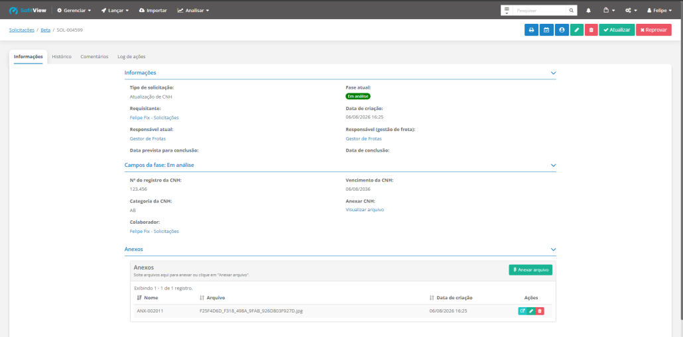Click the Exibindo 1 - 1 de 1 registro text
683x337 pixels.
click(163, 288)
